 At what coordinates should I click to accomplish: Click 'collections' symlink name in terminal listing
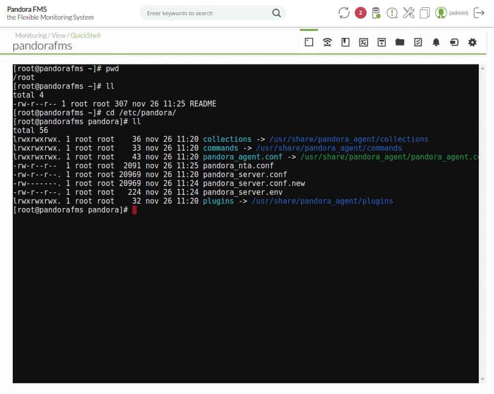[x=227, y=139]
